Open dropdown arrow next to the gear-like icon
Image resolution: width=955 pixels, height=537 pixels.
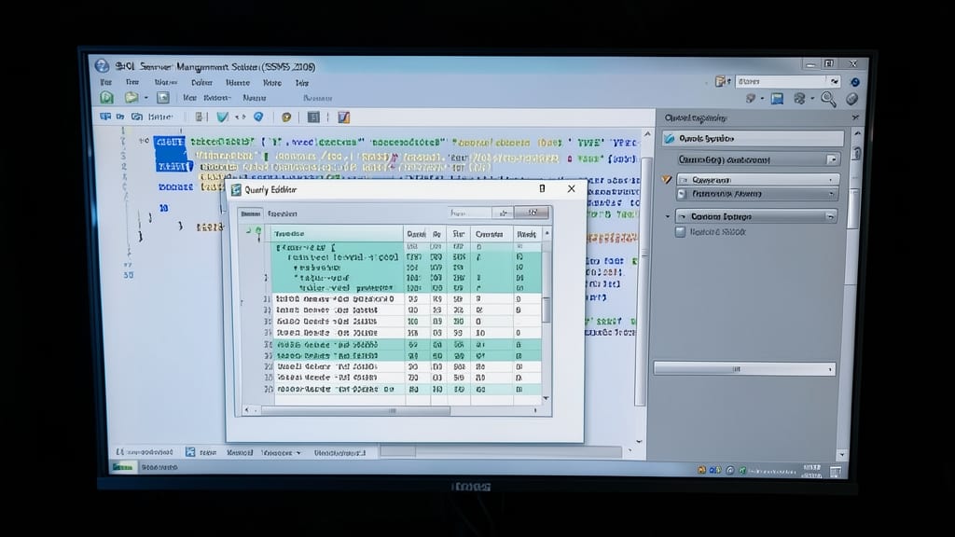click(x=812, y=99)
